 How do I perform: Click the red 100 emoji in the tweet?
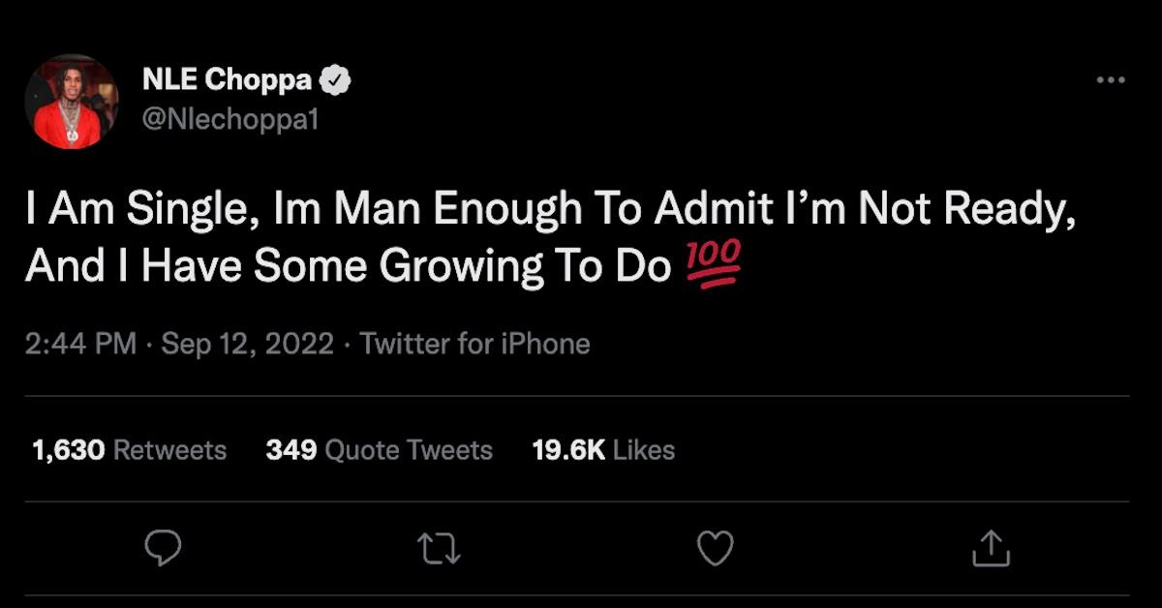[713, 264]
